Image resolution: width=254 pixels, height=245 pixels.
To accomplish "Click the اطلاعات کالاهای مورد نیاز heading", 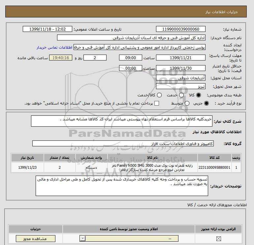I will click(x=217, y=132).
